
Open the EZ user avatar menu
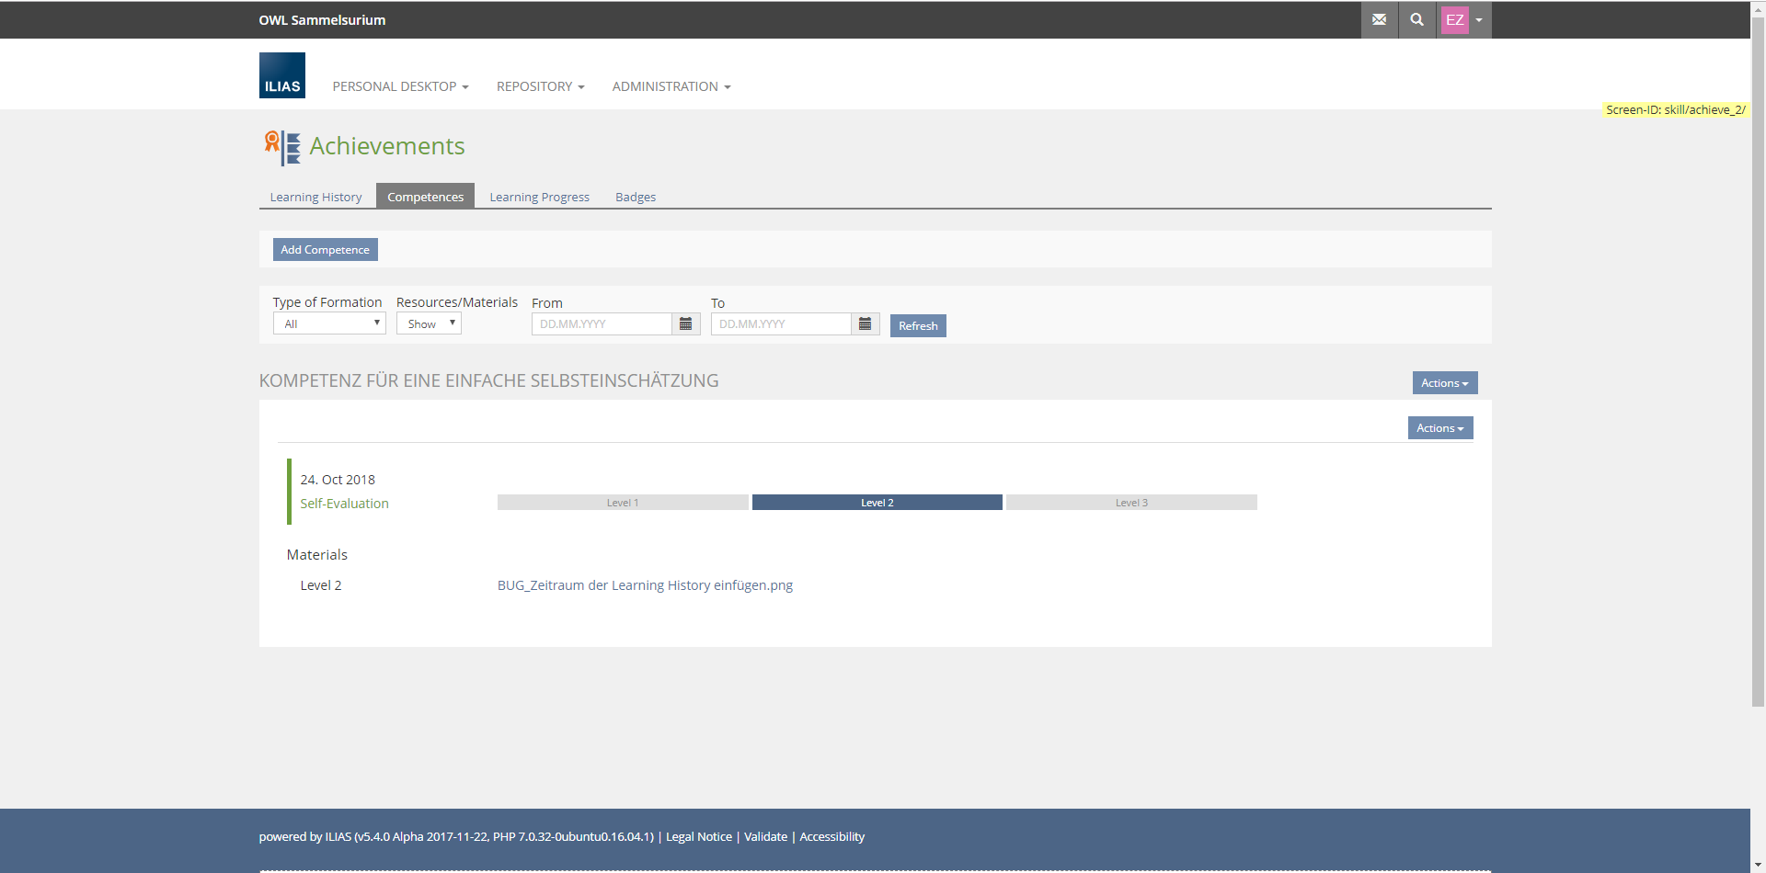1463,19
